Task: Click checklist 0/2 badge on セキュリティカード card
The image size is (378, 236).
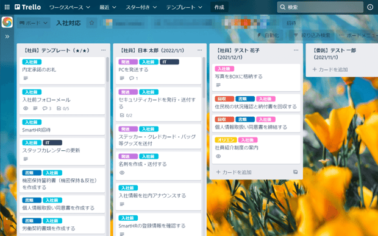Action: (126, 115)
